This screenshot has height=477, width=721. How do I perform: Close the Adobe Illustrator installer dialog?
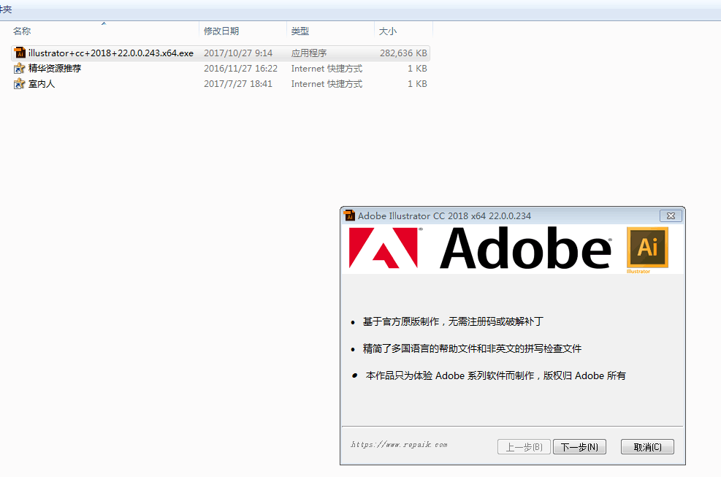pyautogui.click(x=671, y=215)
